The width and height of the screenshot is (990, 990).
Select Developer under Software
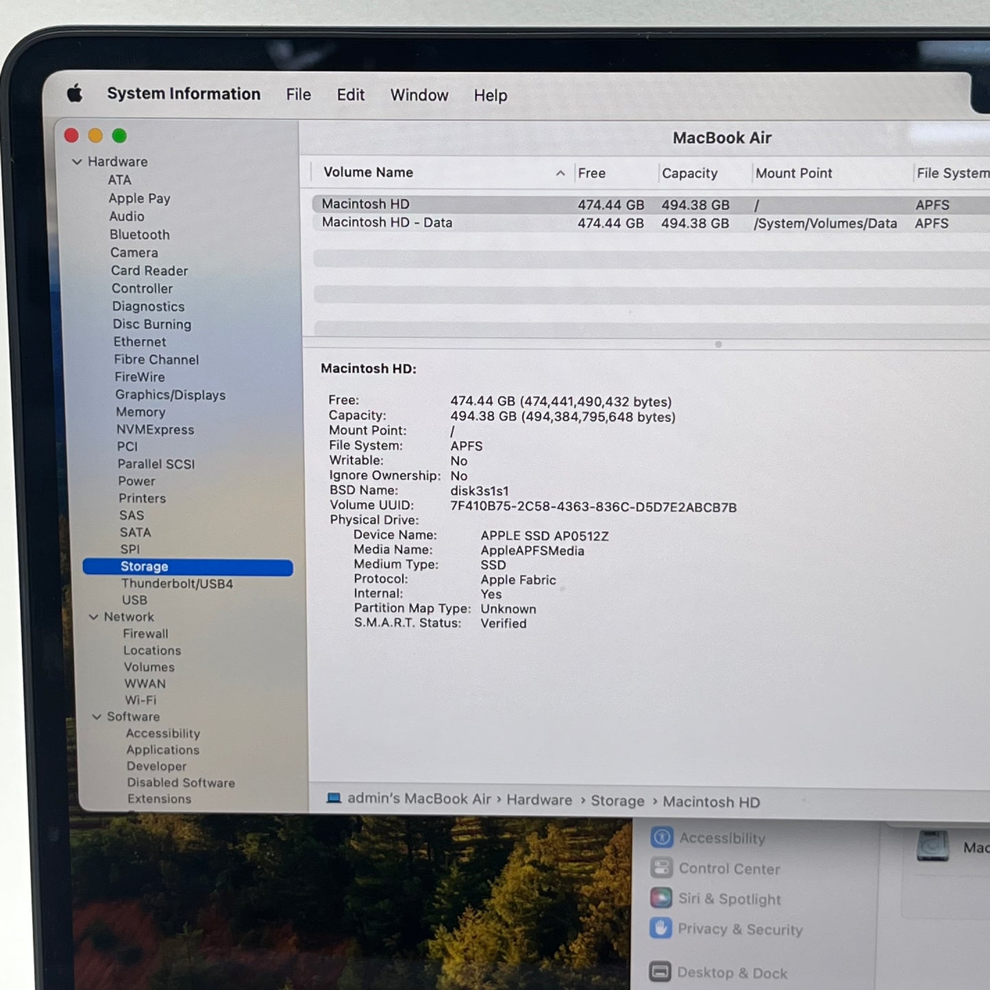point(156,766)
